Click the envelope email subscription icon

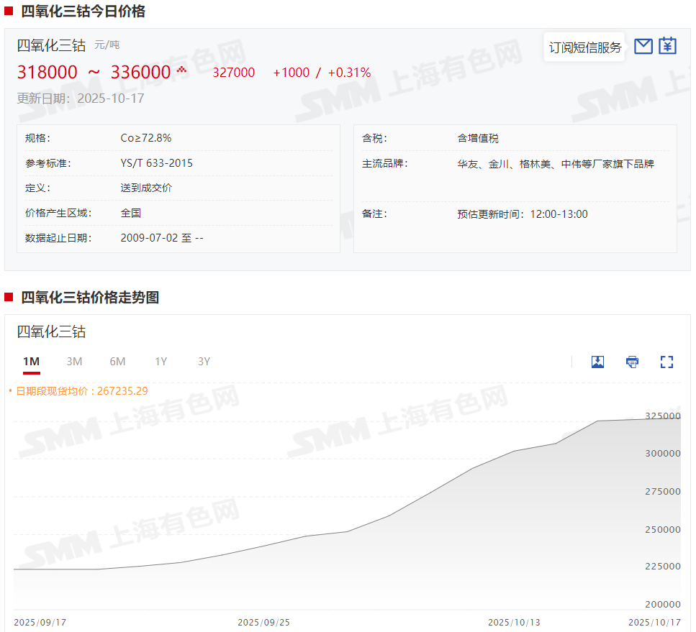[x=643, y=47]
